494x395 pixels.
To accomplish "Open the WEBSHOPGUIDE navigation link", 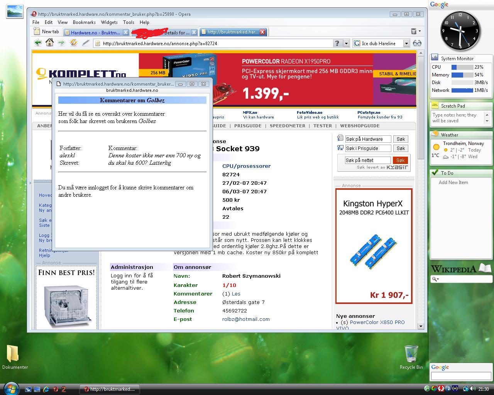I will coord(360,126).
